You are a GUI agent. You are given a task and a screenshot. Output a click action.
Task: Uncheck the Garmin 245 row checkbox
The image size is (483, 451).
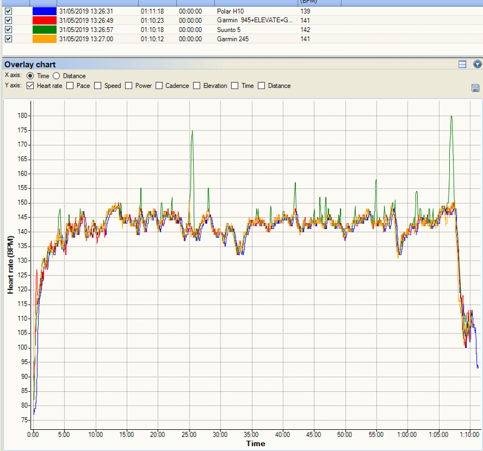[x=8, y=39]
